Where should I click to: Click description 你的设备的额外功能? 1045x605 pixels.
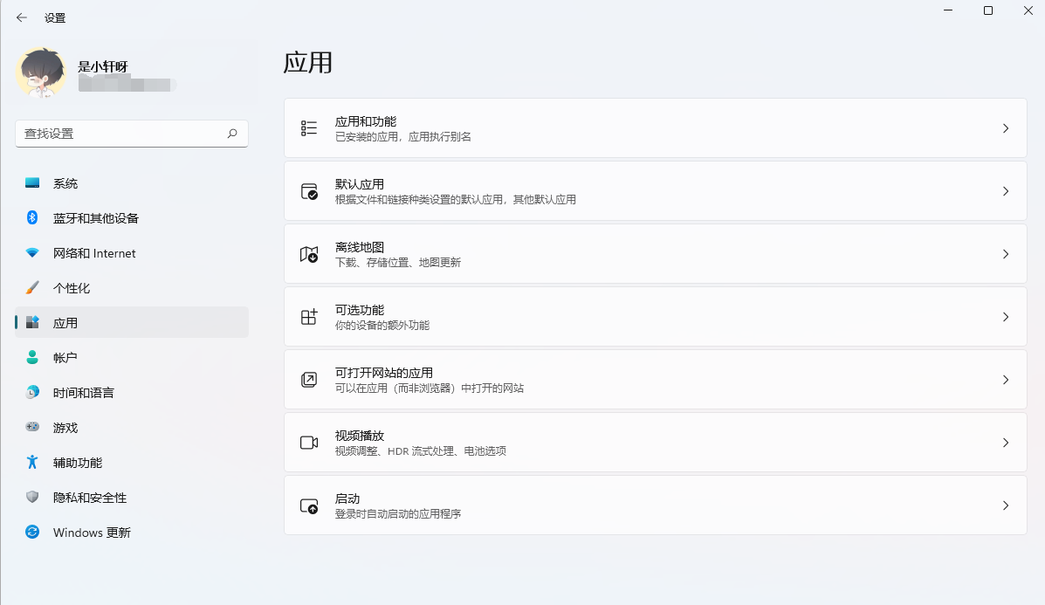382,325
